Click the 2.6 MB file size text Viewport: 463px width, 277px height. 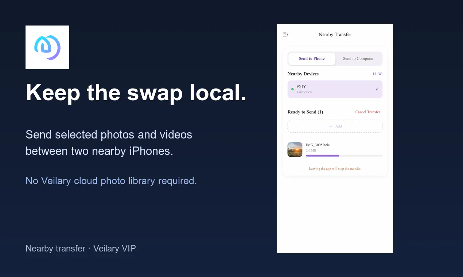pyautogui.click(x=311, y=151)
